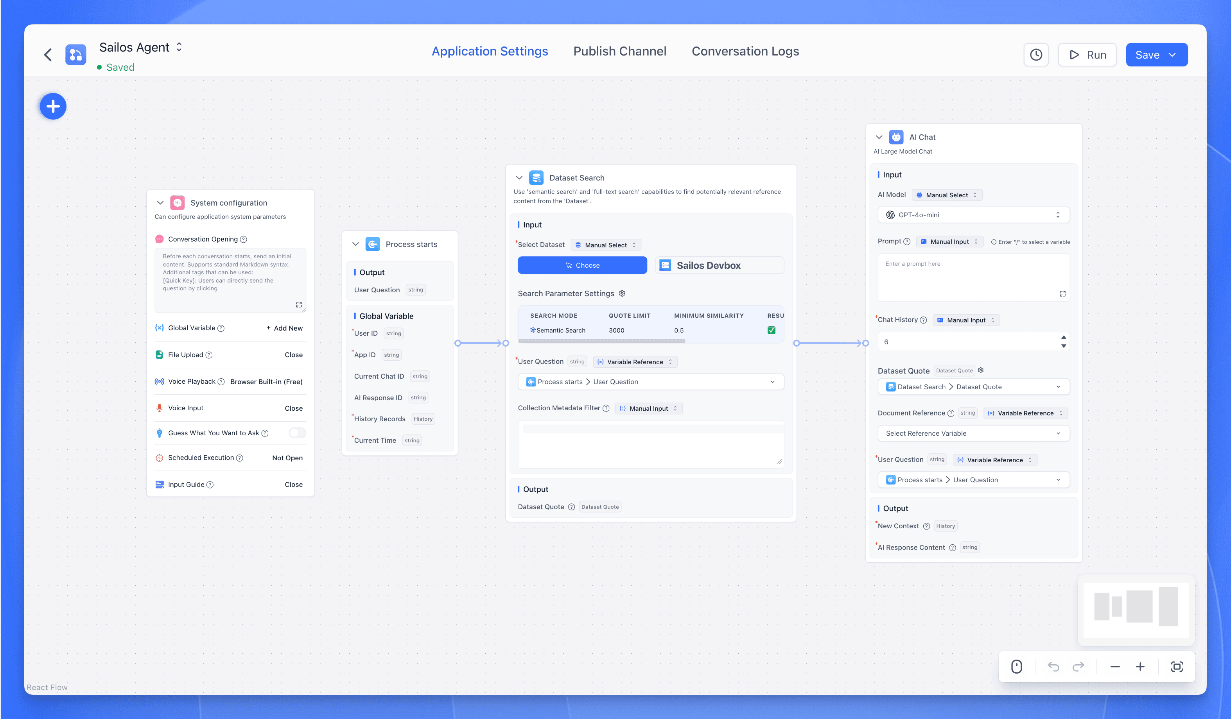Image resolution: width=1231 pixels, height=719 pixels.
Task: Open Conversation Logs tab
Action: click(x=745, y=51)
